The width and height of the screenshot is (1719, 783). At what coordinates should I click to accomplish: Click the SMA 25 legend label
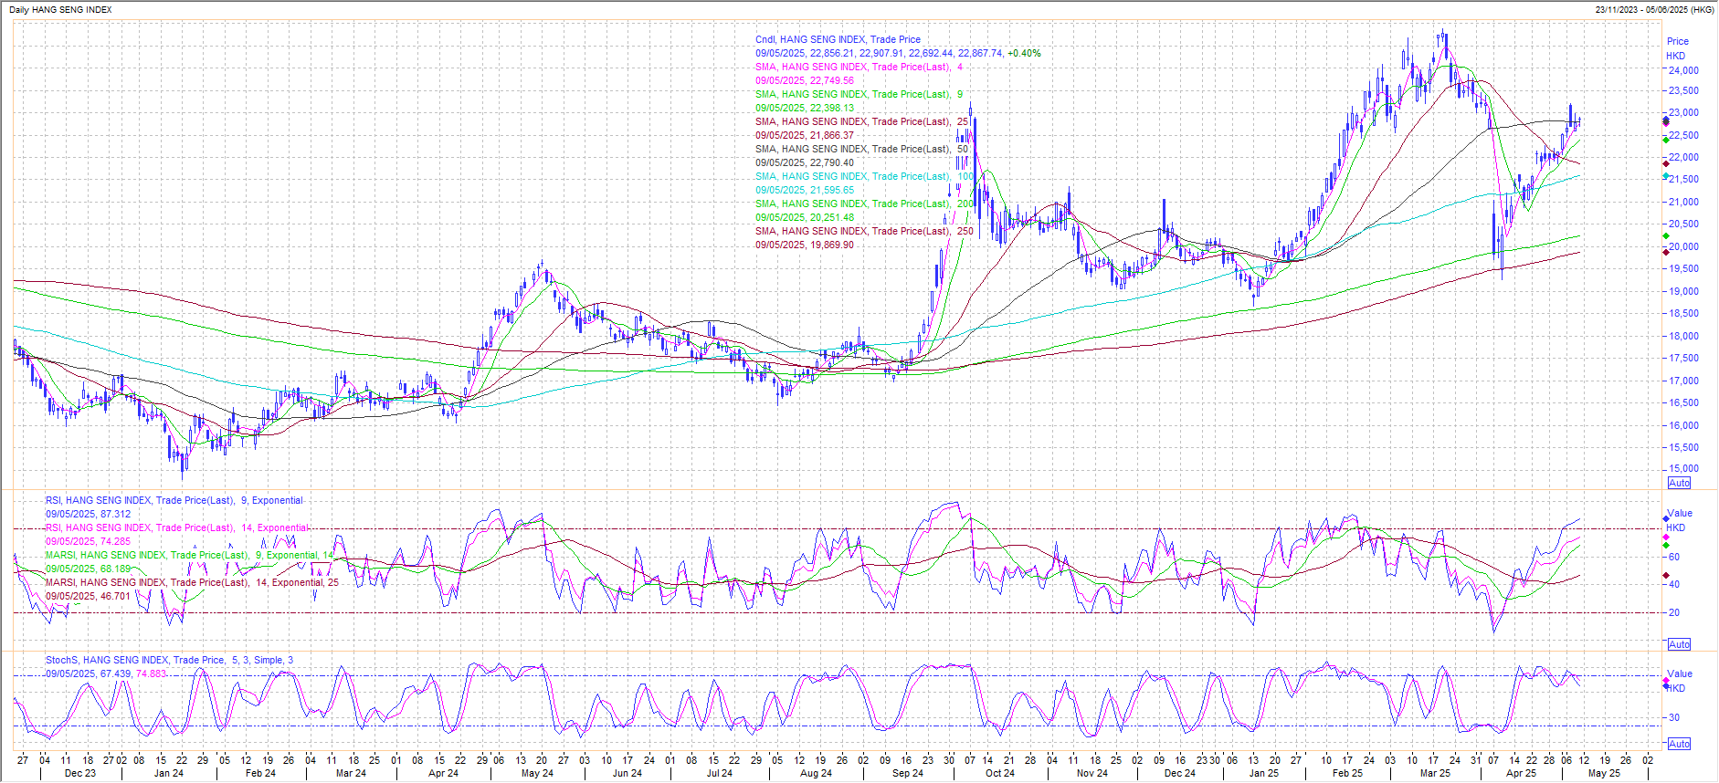pos(861,121)
